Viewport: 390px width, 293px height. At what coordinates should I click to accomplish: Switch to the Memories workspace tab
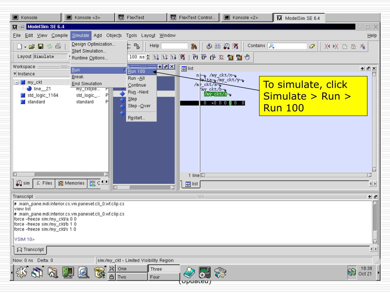point(71,183)
